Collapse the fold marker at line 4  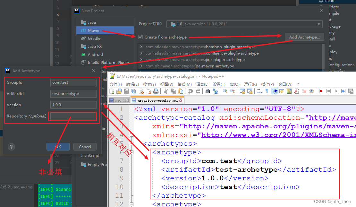[131, 135]
